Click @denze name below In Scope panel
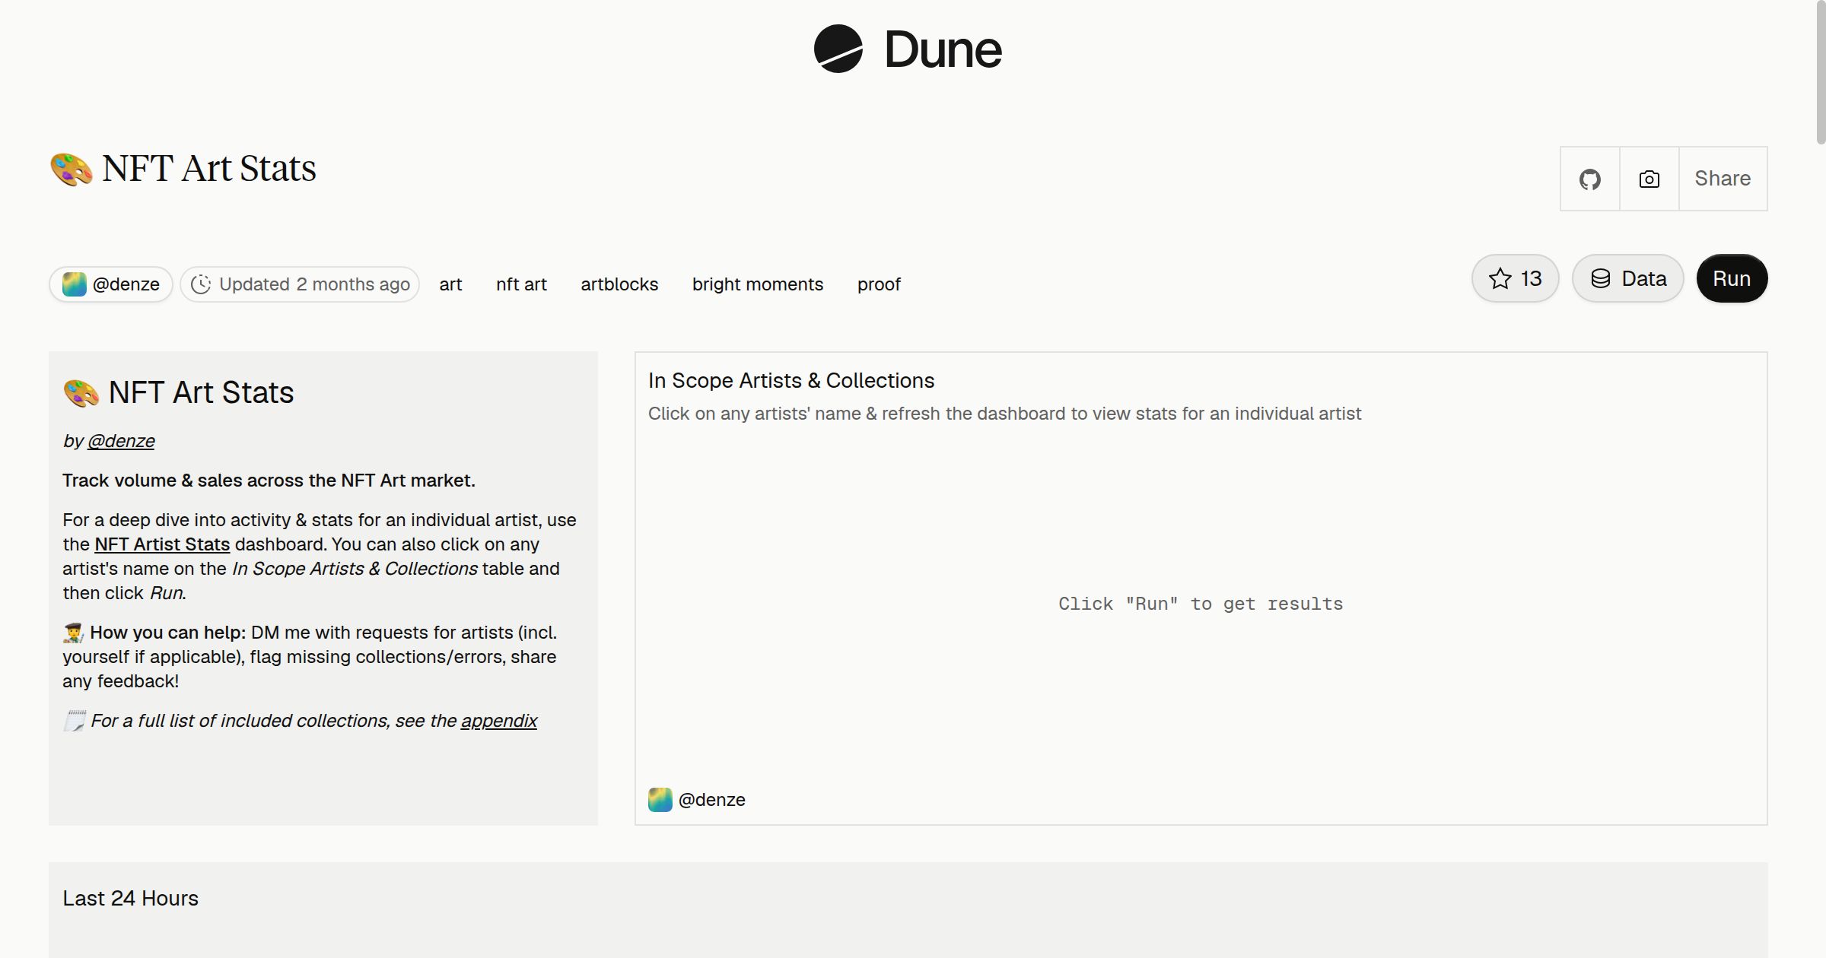 (x=711, y=800)
